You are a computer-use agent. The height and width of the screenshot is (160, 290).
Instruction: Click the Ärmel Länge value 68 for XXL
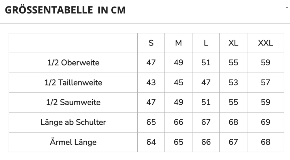(x=265, y=142)
